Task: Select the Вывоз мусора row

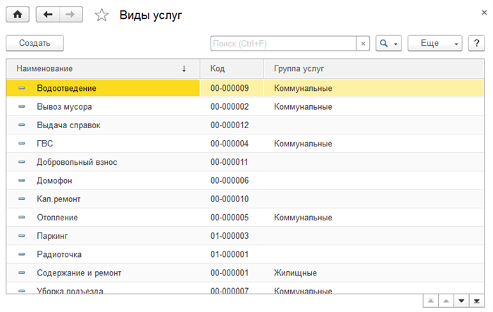Action: point(245,106)
